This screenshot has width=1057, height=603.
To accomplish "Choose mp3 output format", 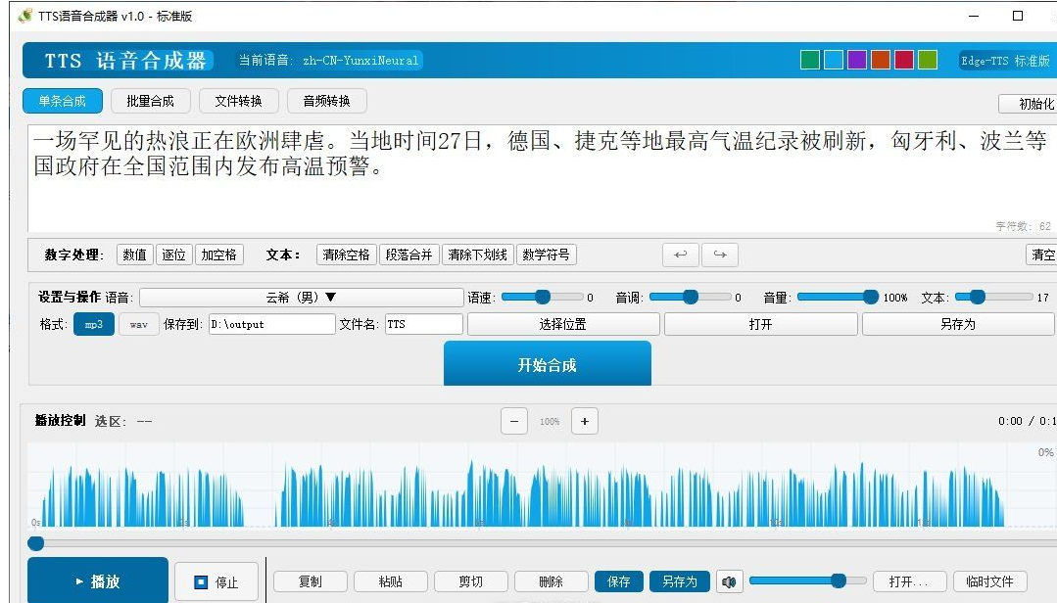I will tap(94, 324).
